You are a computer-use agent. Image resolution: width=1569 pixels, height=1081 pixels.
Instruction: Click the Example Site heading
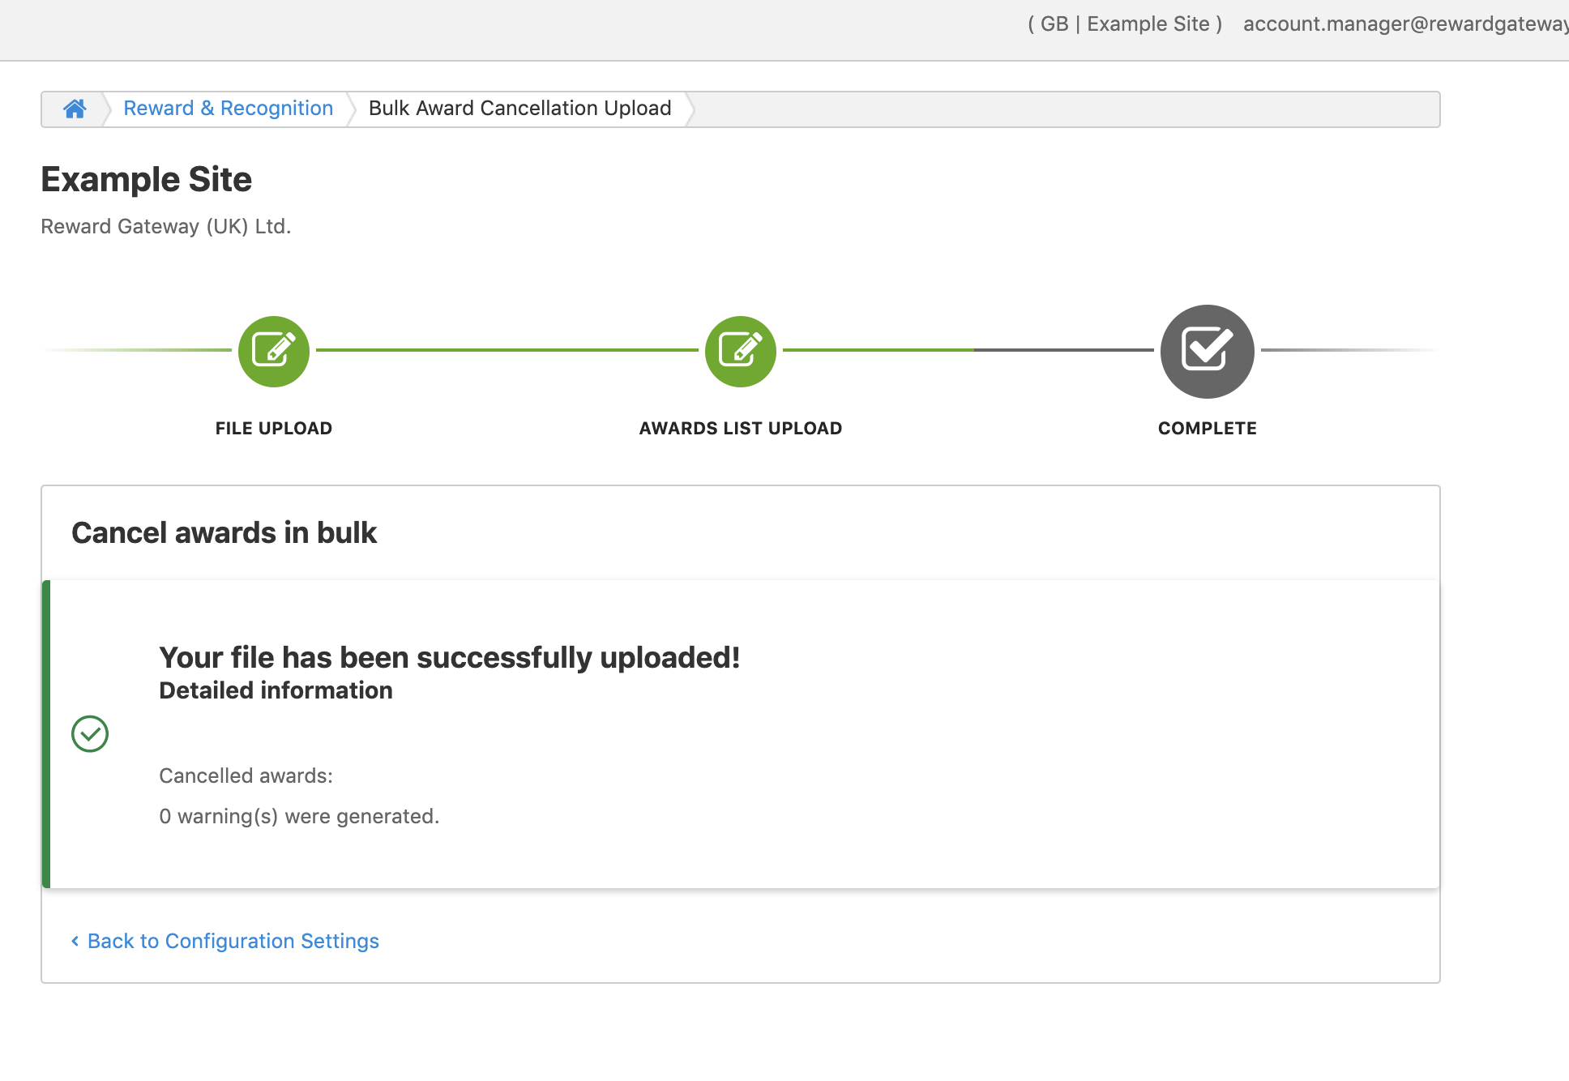pos(147,179)
